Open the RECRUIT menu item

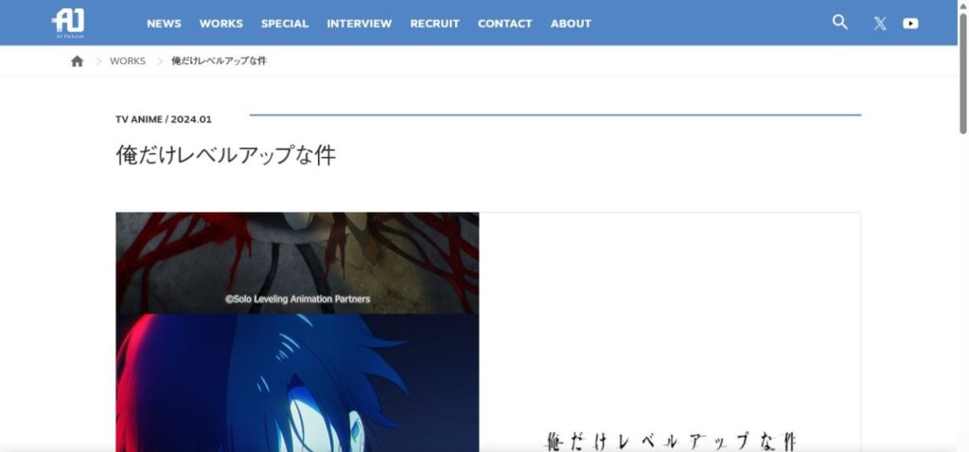(434, 24)
